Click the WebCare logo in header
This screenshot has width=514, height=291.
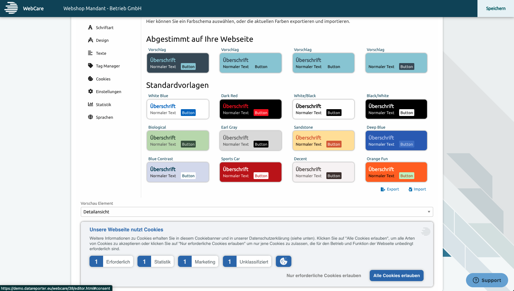pyautogui.click(x=11, y=8)
